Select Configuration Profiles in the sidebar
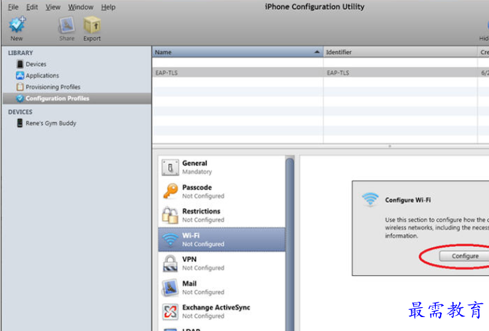This screenshot has height=331, width=489. click(77, 98)
